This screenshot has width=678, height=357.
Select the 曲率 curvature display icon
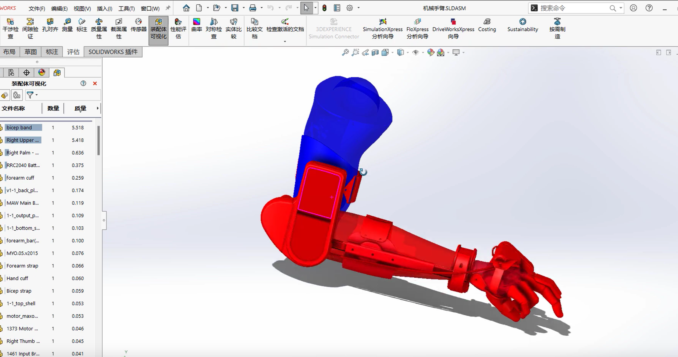(x=197, y=25)
